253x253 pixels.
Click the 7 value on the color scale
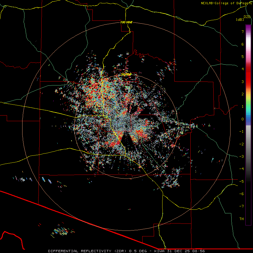[243, 32]
